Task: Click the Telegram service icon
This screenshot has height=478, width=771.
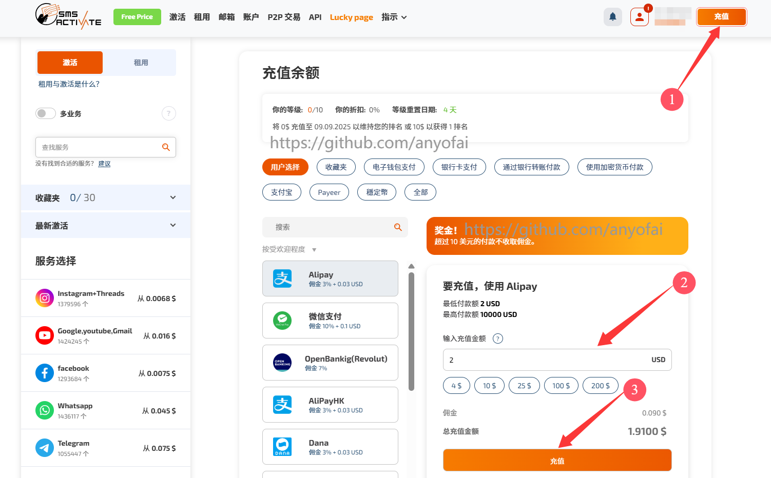Action: (45, 448)
